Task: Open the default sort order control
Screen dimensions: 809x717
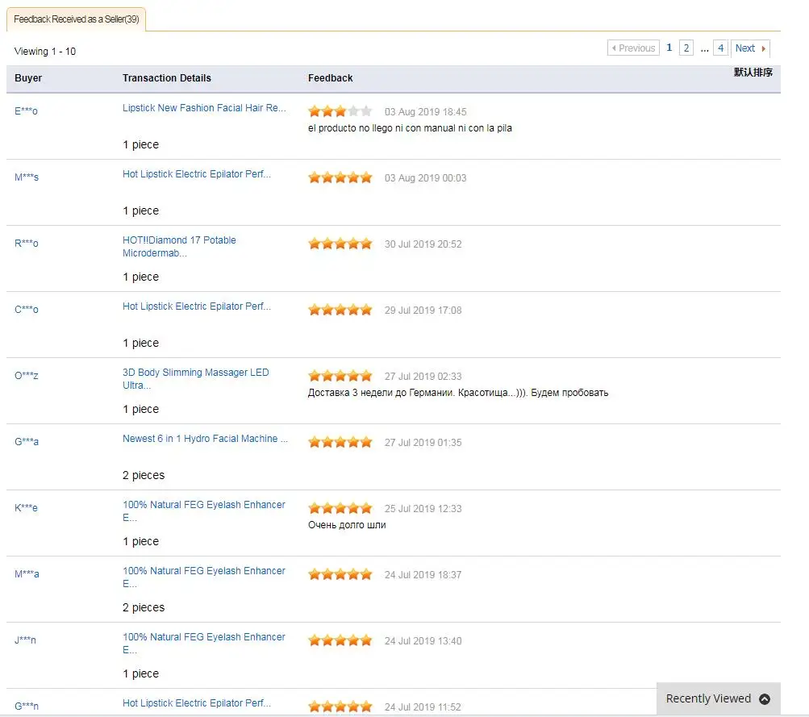Action: coord(753,73)
